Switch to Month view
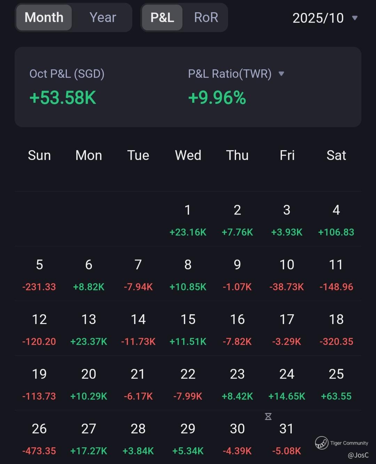The width and height of the screenshot is (376, 464). coord(44,17)
